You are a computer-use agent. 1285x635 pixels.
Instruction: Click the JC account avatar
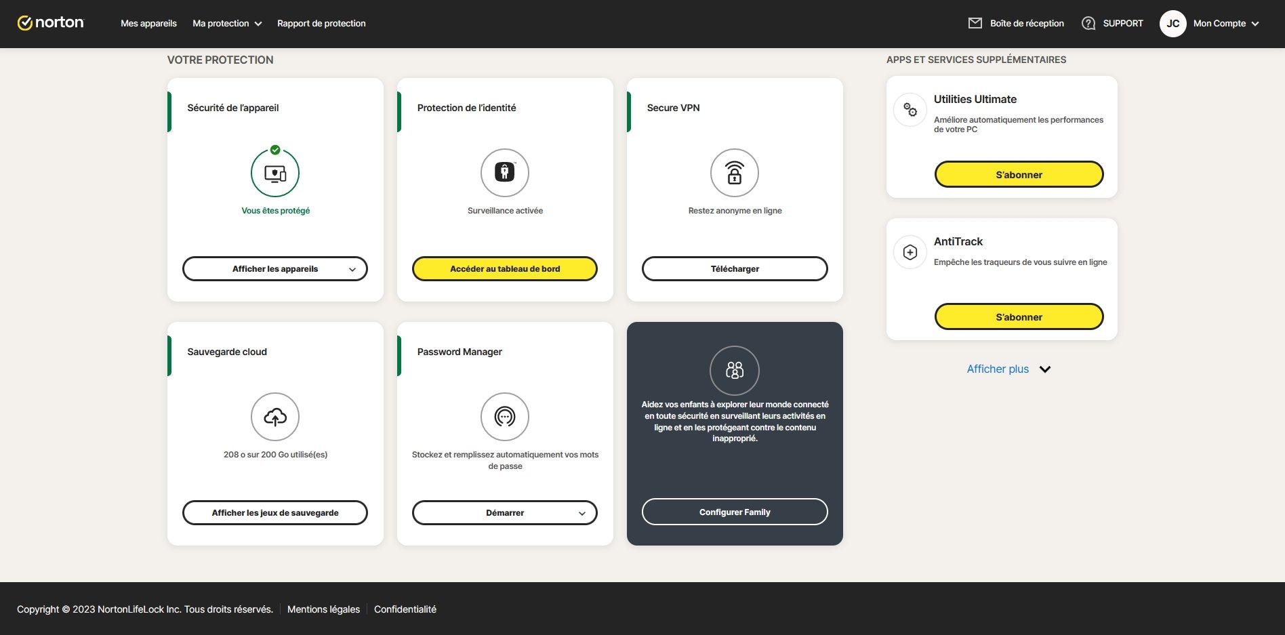coord(1173,23)
